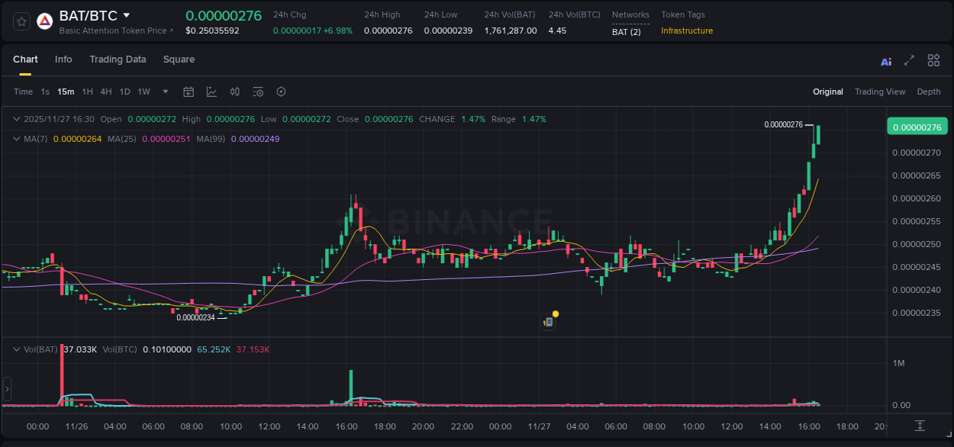Open the indicator settings icon
This screenshot has height=447, width=954.
257,92
